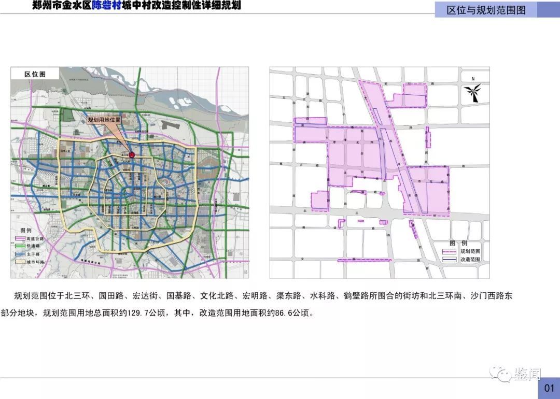Click the 区位图 label box
560x399 pixels.
[35, 74]
